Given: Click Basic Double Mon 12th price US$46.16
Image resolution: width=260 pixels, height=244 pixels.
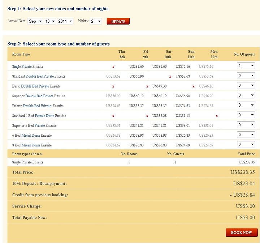Looking at the screenshot, I should [206, 86].
